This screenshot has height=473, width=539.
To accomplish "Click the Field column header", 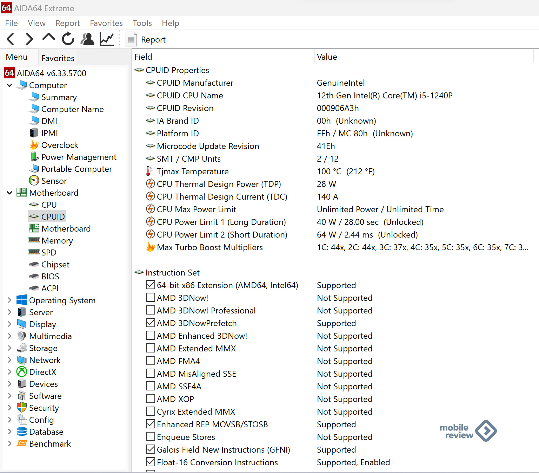I will click(223, 57).
